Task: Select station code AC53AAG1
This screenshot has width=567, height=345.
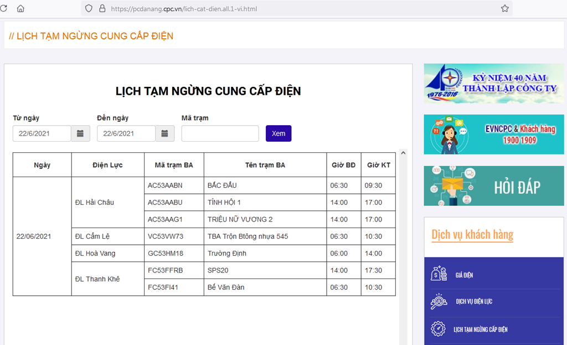Action: tap(174, 219)
